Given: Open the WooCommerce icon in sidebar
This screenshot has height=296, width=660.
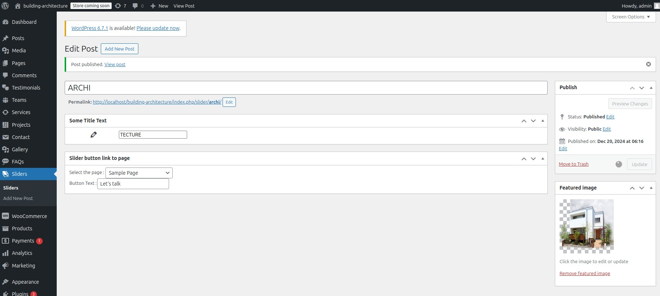Looking at the screenshot, I should pos(5,216).
